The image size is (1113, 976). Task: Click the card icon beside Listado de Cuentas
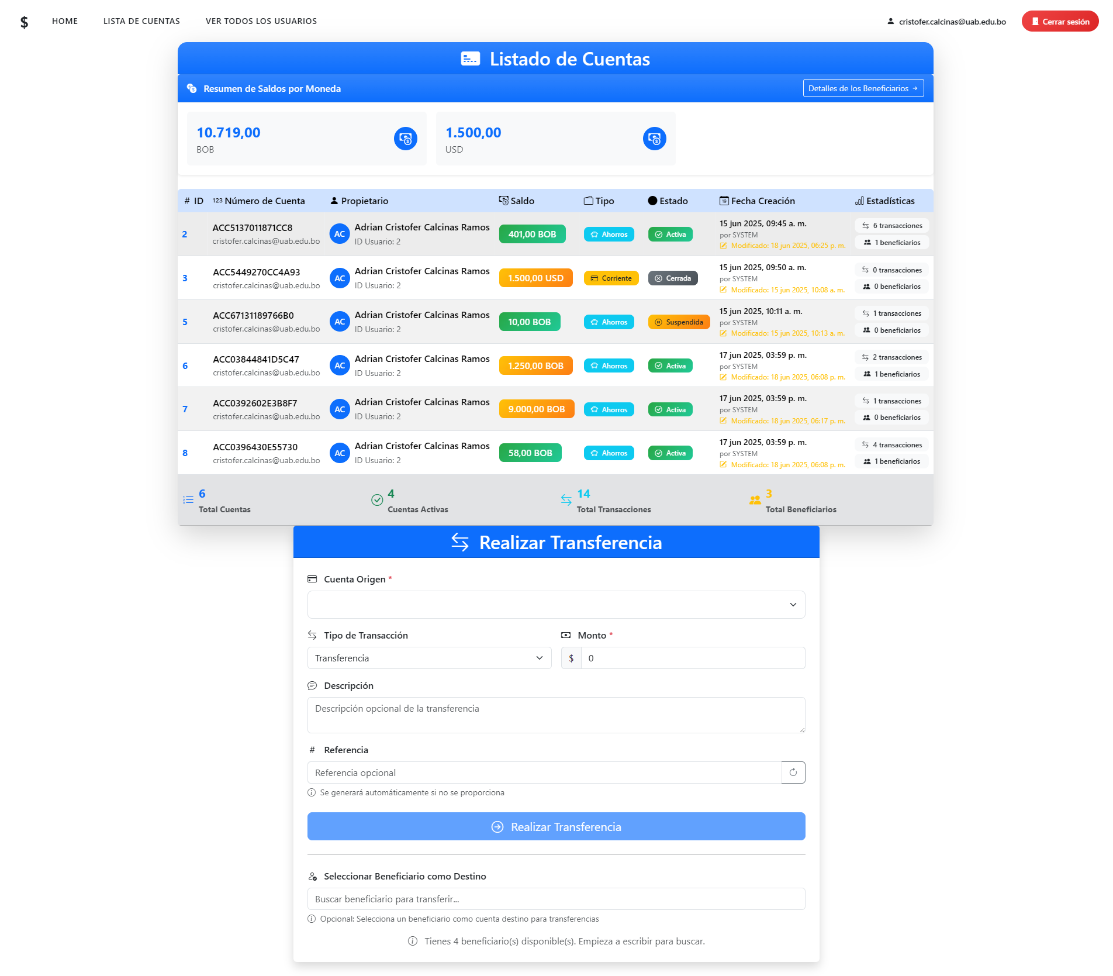click(x=471, y=58)
